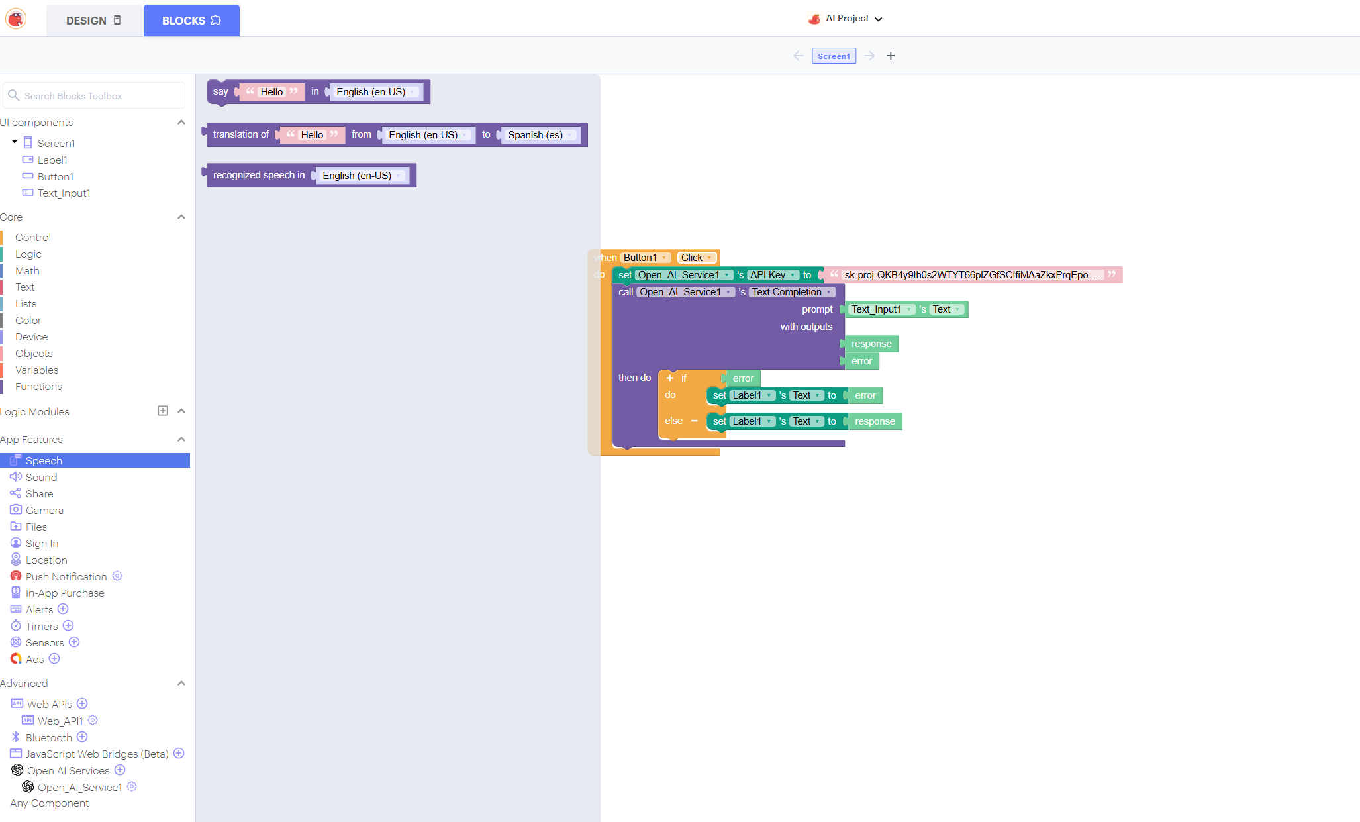Open the Text Completion method dropdown
Screen dimensions: 1360x822
point(792,292)
